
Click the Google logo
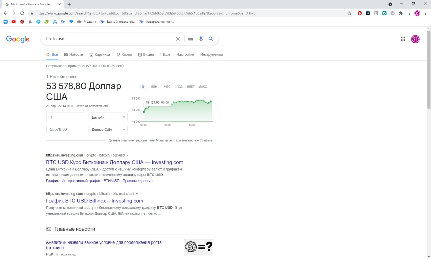click(x=18, y=39)
